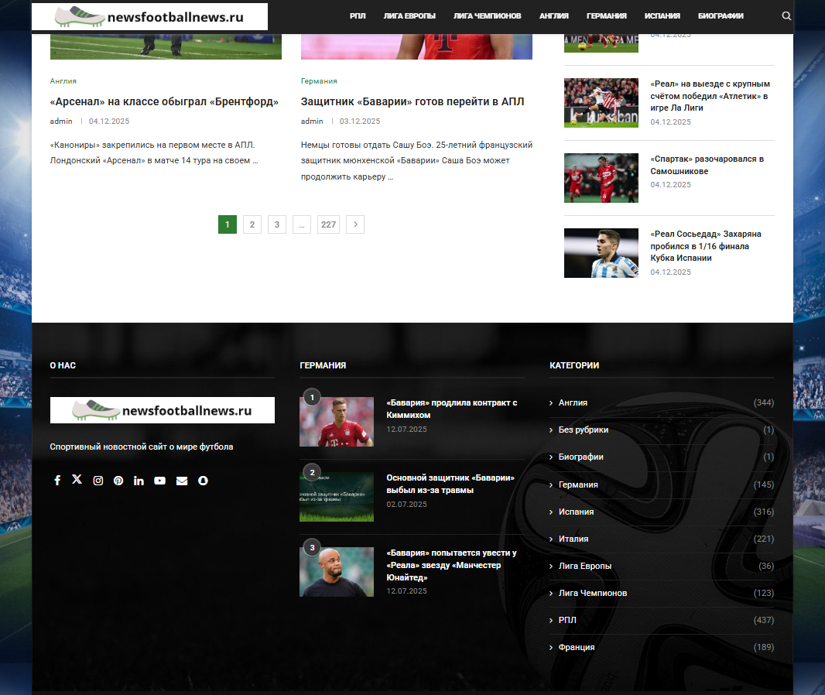The image size is (825, 695).
Task: Open the АНГЛИЯ menu item
Action: pyautogui.click(x=554, y=16)
